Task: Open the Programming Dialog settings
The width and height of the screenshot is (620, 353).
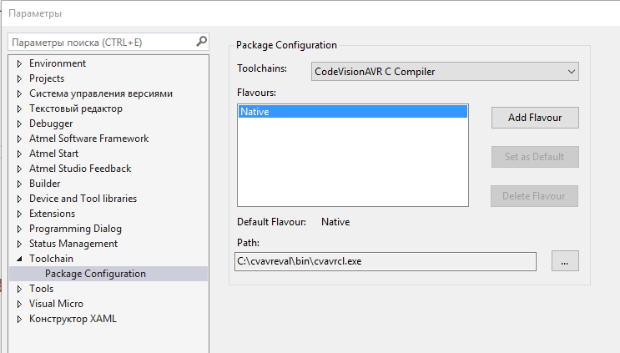Action: coord(75,229)
